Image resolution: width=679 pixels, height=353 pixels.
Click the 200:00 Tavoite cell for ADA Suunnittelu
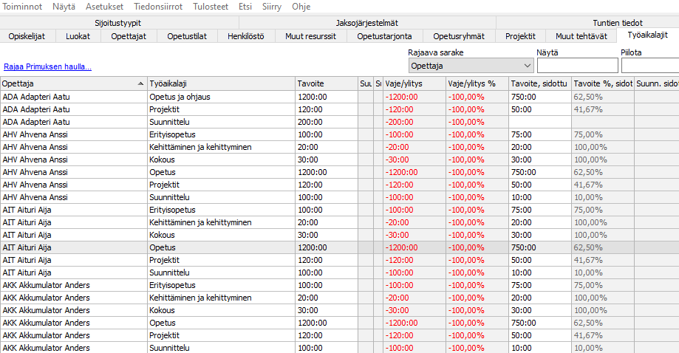point(326,122)
